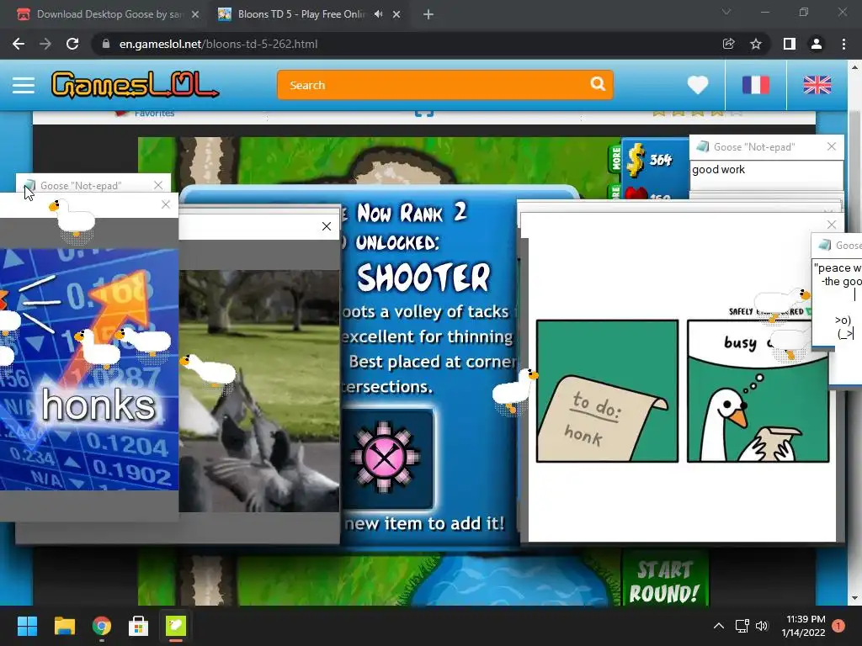Close the "good work" Goose Not-epad window
The image size is (862, 646).
point(831,146)
